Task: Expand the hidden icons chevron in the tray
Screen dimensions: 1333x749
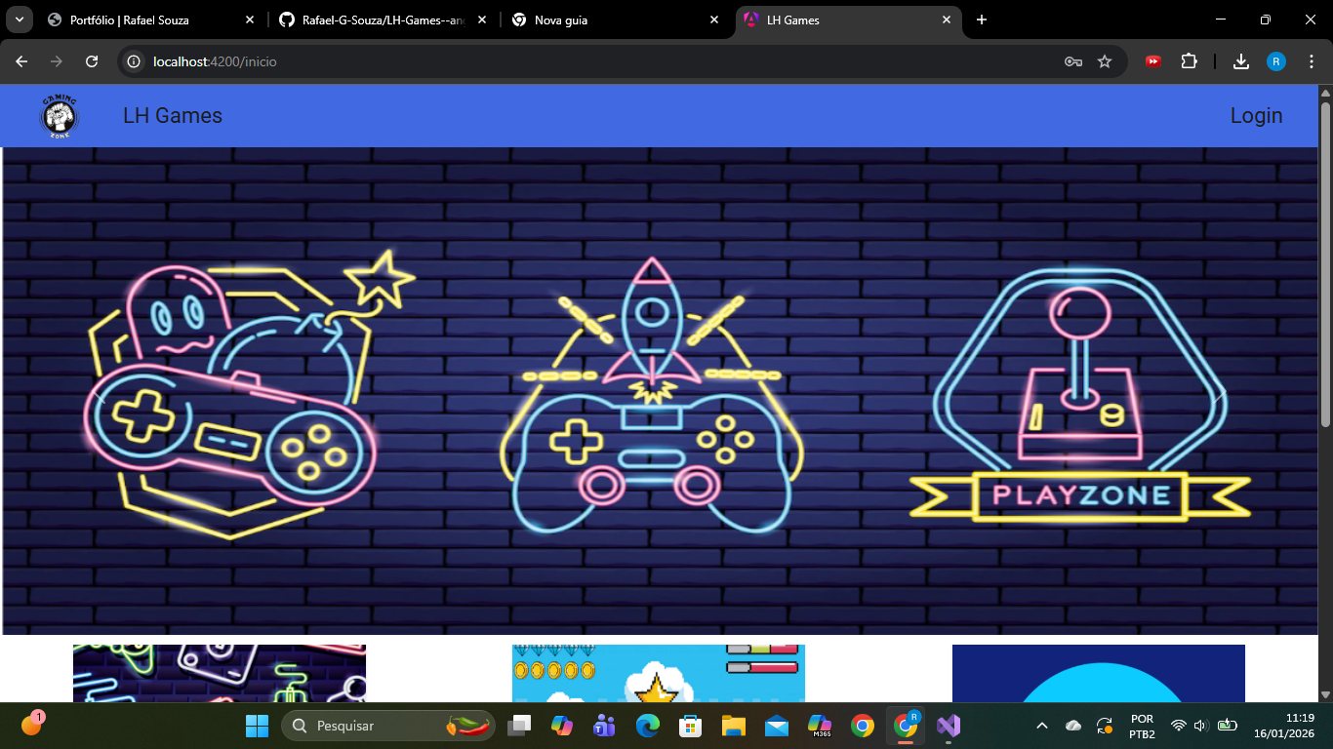Action: [x=1041, y=726]
